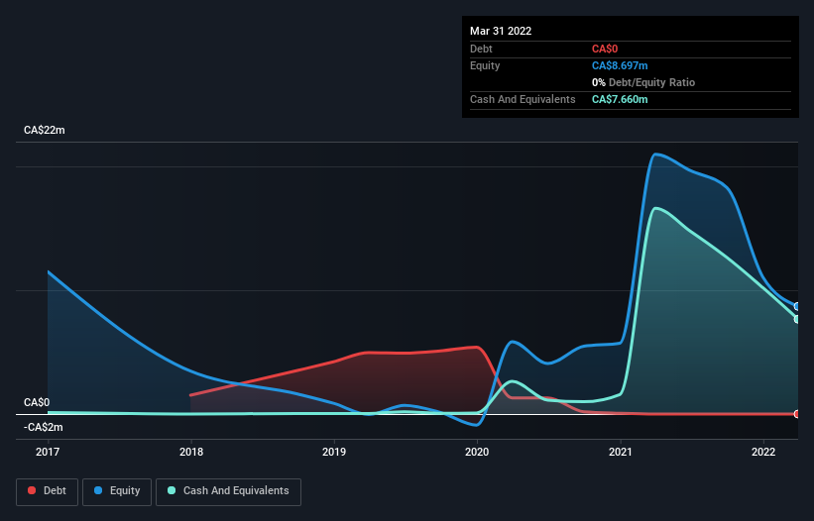Image resolution: width=814 pixels, height=521 pixels.
Task: Click the 2021 x-axis label
Action: [x=621, y=452]
